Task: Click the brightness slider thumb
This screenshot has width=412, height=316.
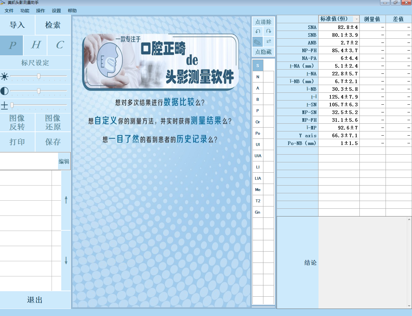Action: (x=39, y=76)
